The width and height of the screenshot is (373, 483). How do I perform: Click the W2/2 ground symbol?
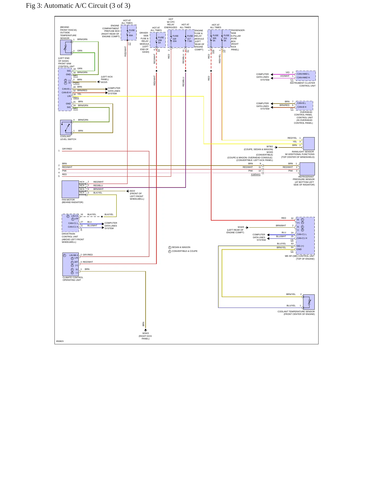[128, 191]
